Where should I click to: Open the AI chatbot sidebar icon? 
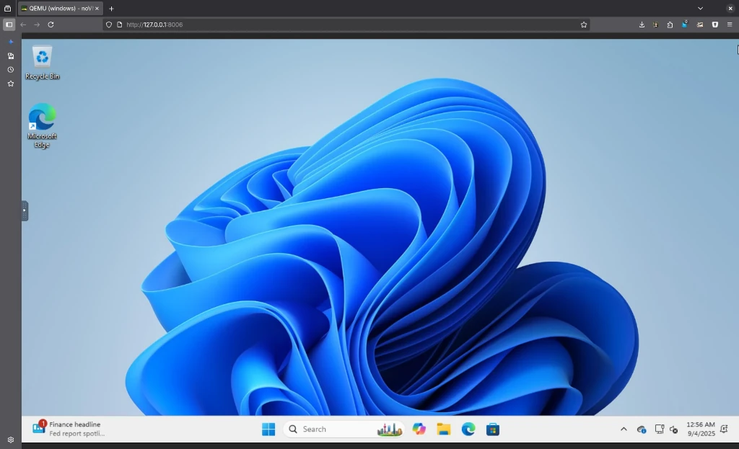[11, 42]
